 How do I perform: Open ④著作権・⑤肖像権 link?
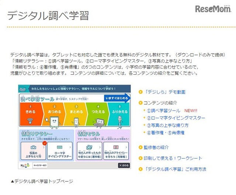click(166, 133)
